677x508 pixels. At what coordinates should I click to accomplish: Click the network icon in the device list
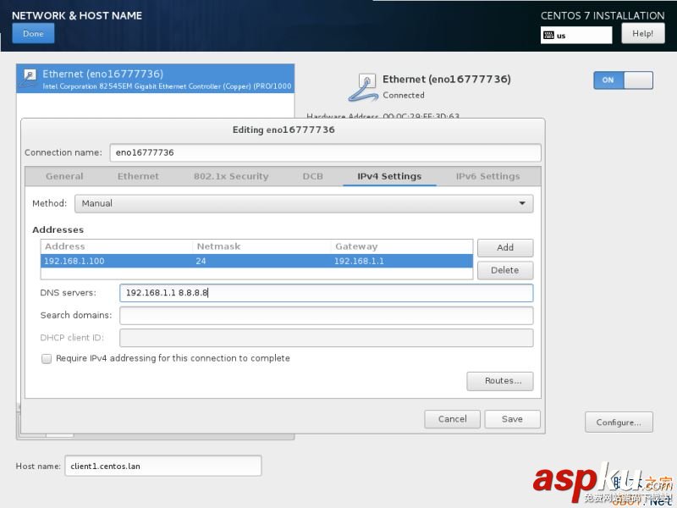(30, 78)
